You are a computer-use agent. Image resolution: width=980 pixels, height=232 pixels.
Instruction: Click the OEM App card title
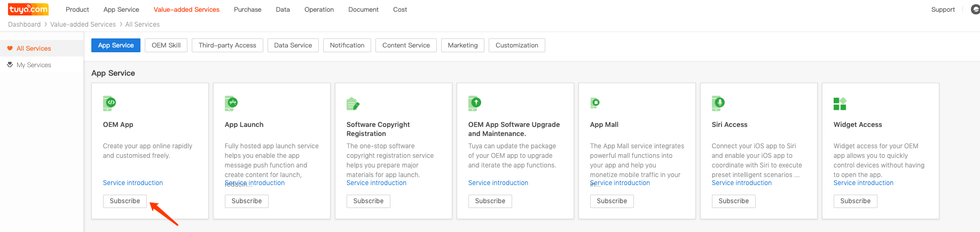pyautogui.click(x=118, y=125)
